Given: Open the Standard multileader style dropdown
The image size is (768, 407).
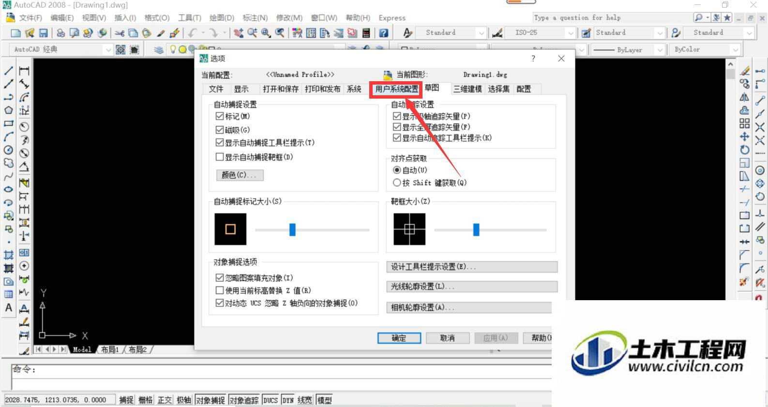Looking at the screenshot, I should click(x=750, y=33).
